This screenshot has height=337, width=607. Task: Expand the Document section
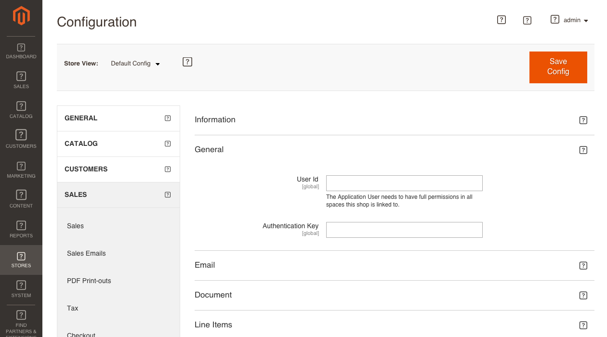pos(213,295)
